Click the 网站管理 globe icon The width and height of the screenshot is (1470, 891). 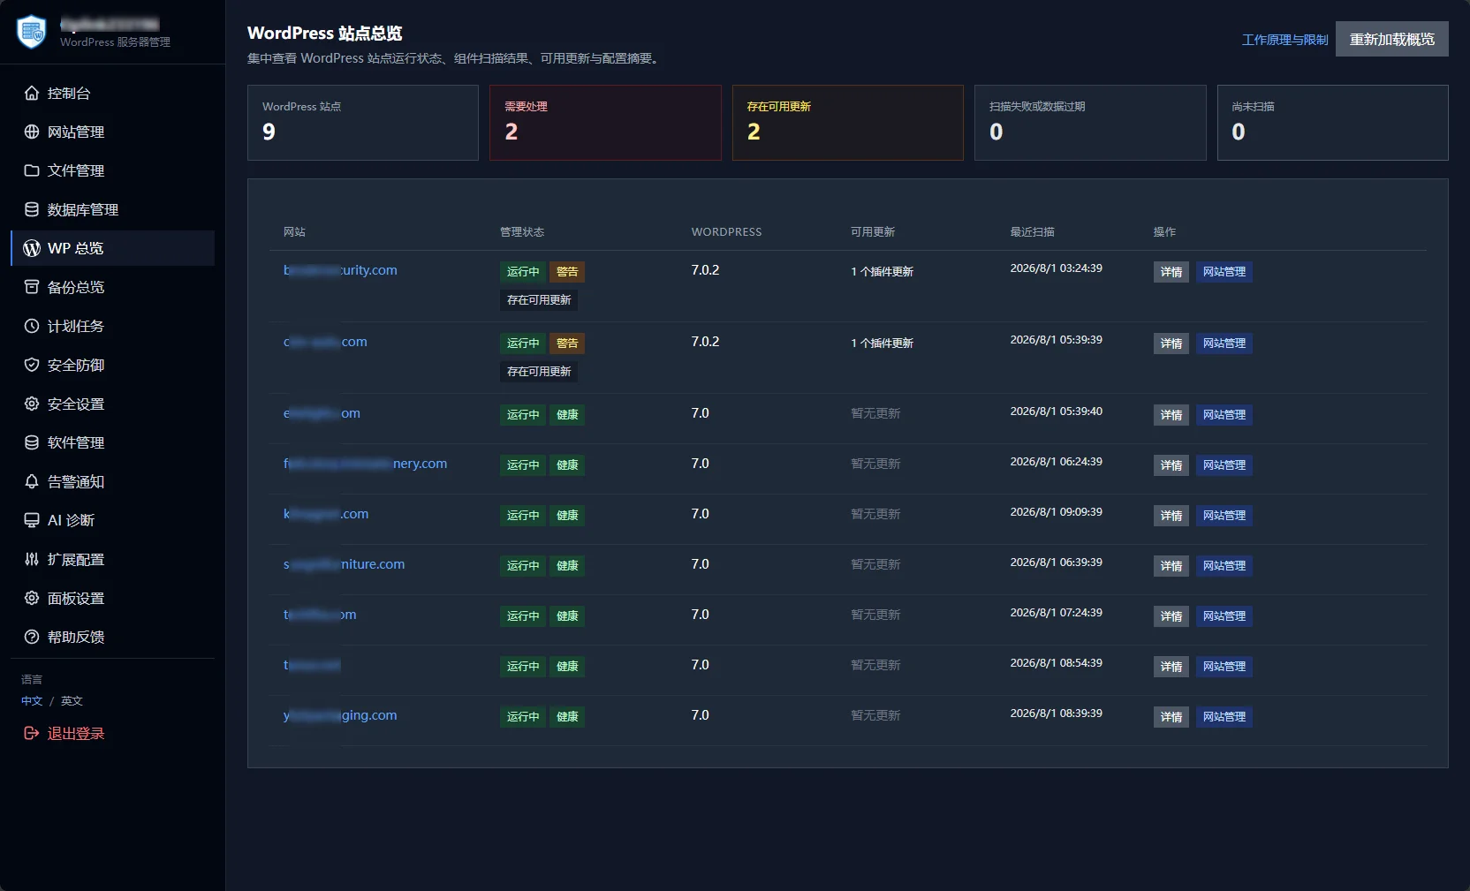(x=32, y=132)
